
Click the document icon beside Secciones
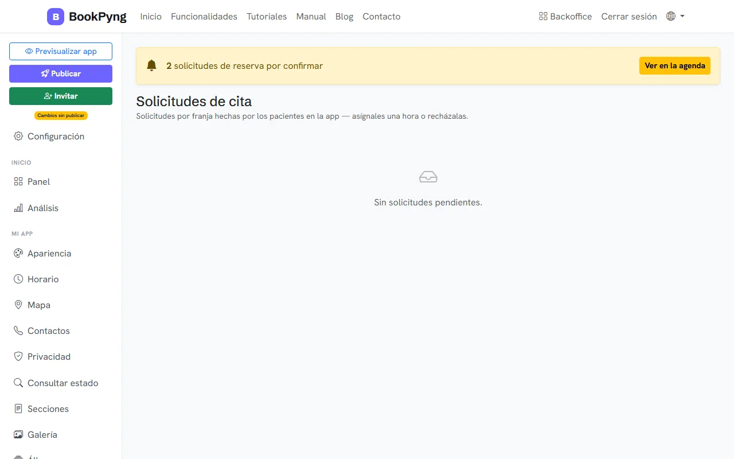[x=18, y=409]
